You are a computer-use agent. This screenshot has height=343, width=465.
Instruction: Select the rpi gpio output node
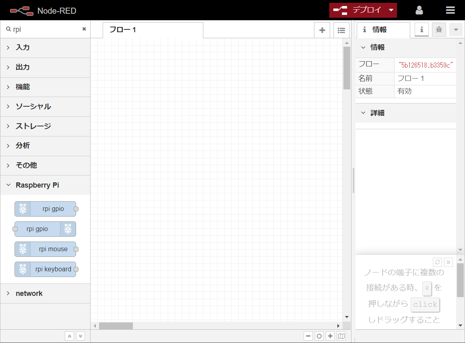tap(45, 229)
